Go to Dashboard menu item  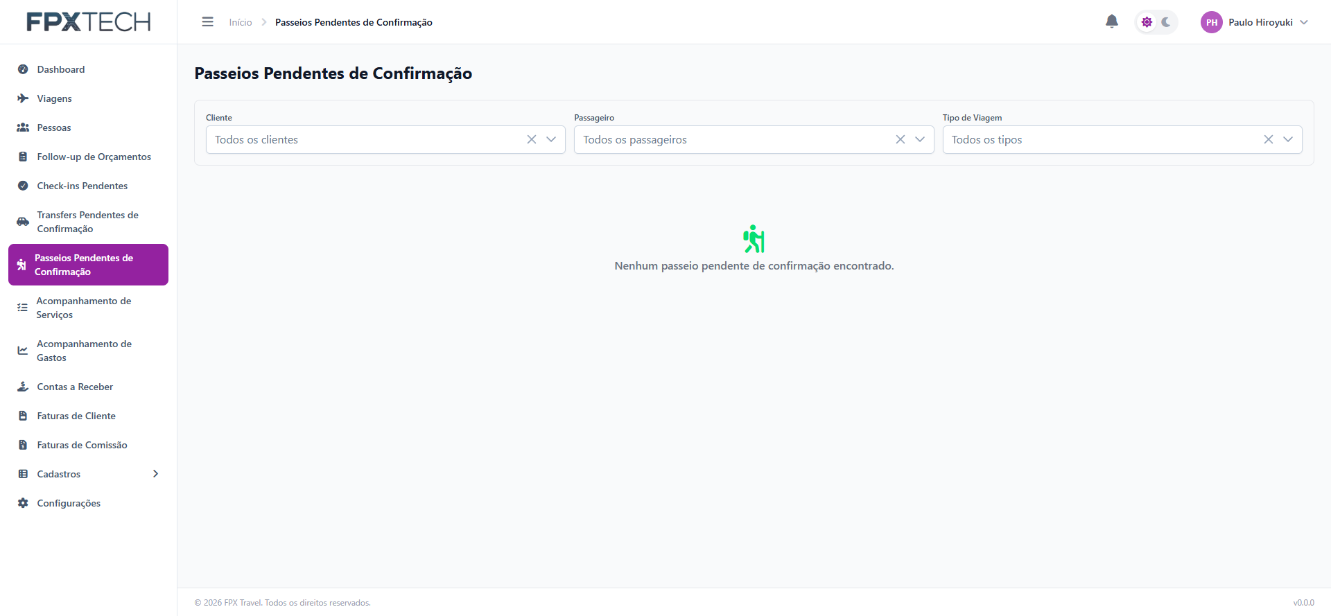[x=88, y=69]
